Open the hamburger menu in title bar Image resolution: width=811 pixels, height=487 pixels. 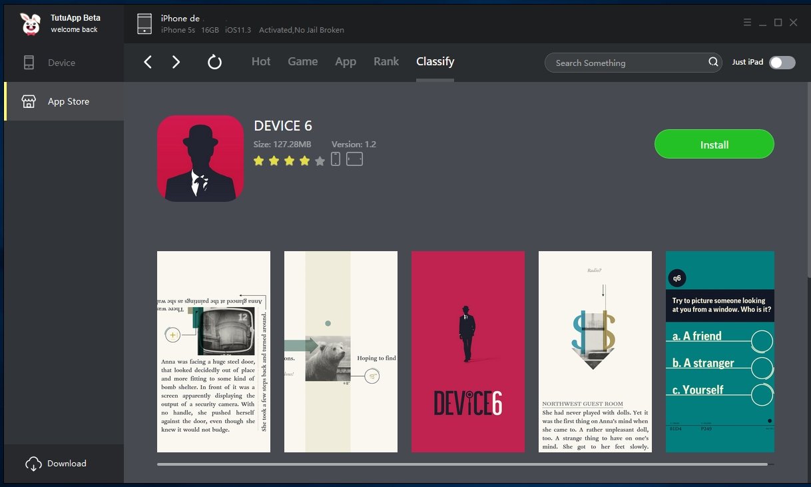coord(747,23)
